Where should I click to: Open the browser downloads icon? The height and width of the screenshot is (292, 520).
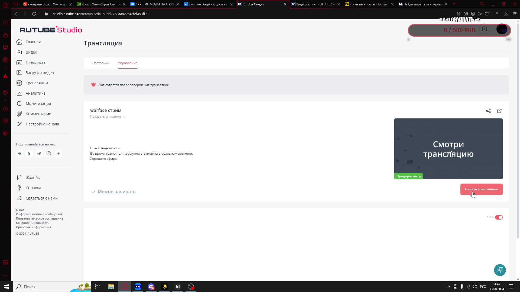point(506,14)
